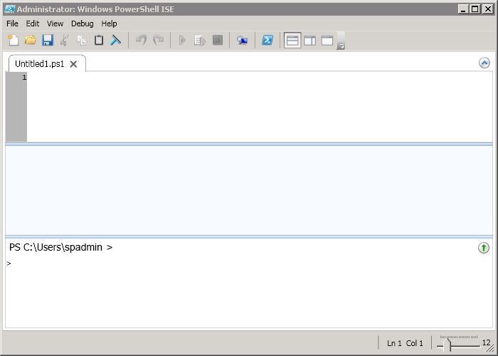The height and width of the screenshot is (356, 498).
Task: Click line 1 in the script editor
Action: tap(260, 77)
